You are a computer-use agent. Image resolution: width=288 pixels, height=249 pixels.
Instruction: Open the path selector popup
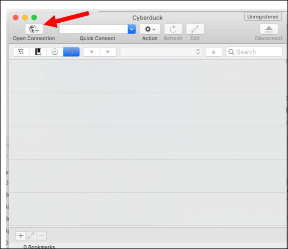pyautogui.click(x=161, y=52)
